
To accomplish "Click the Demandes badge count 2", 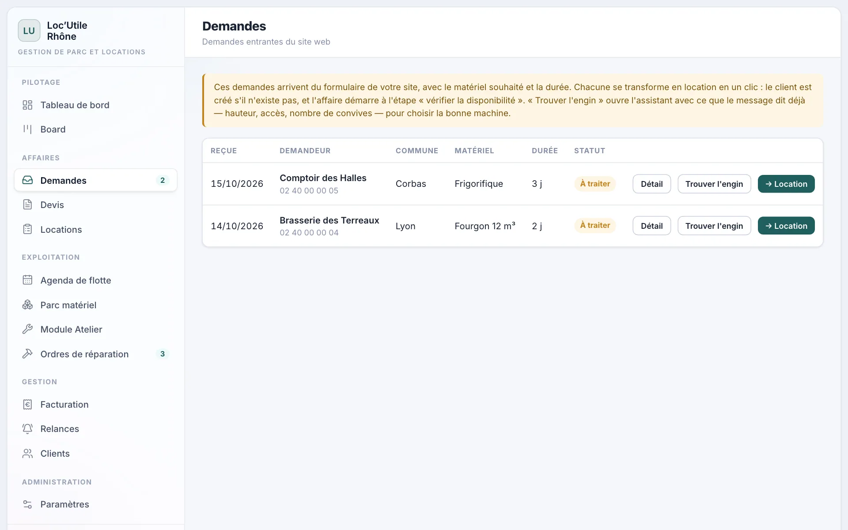I will click(163, 180).
